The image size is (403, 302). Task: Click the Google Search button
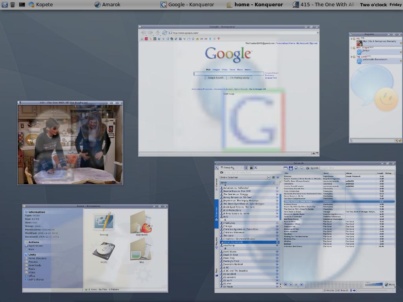click(x=216, y=77)
